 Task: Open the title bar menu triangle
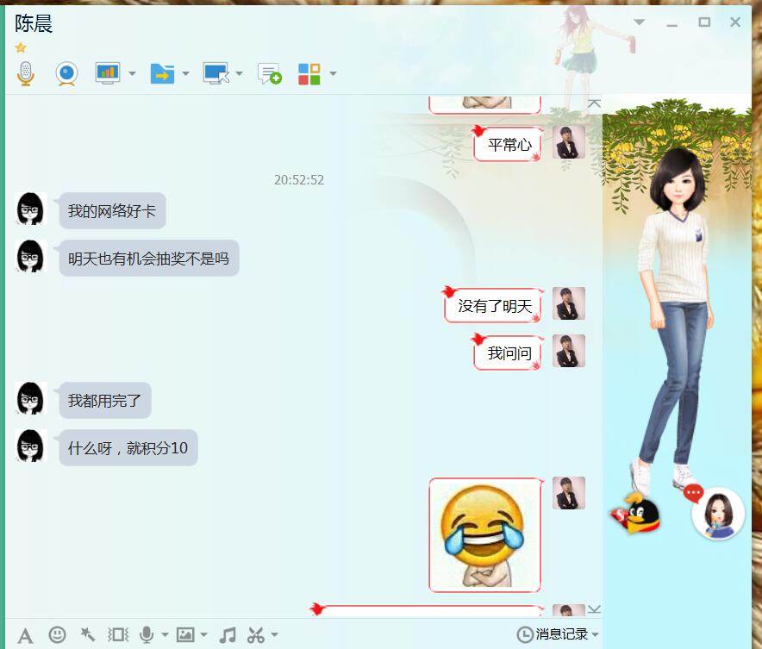tap(639, 22)
